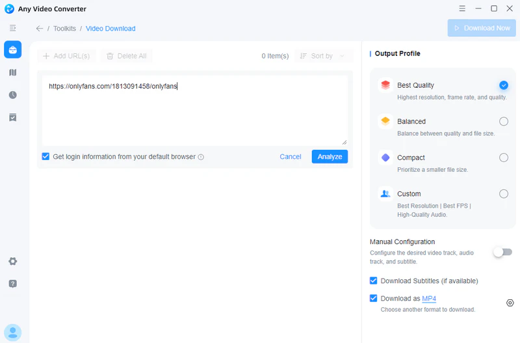The height and width of the screenshot is (343, 520).
Task: Maximize the application window
Action: point(494,8)
